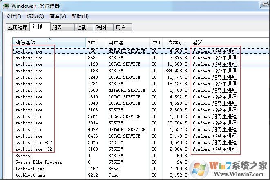Select svchost.exe process with PID 1640

pos(141,97)
